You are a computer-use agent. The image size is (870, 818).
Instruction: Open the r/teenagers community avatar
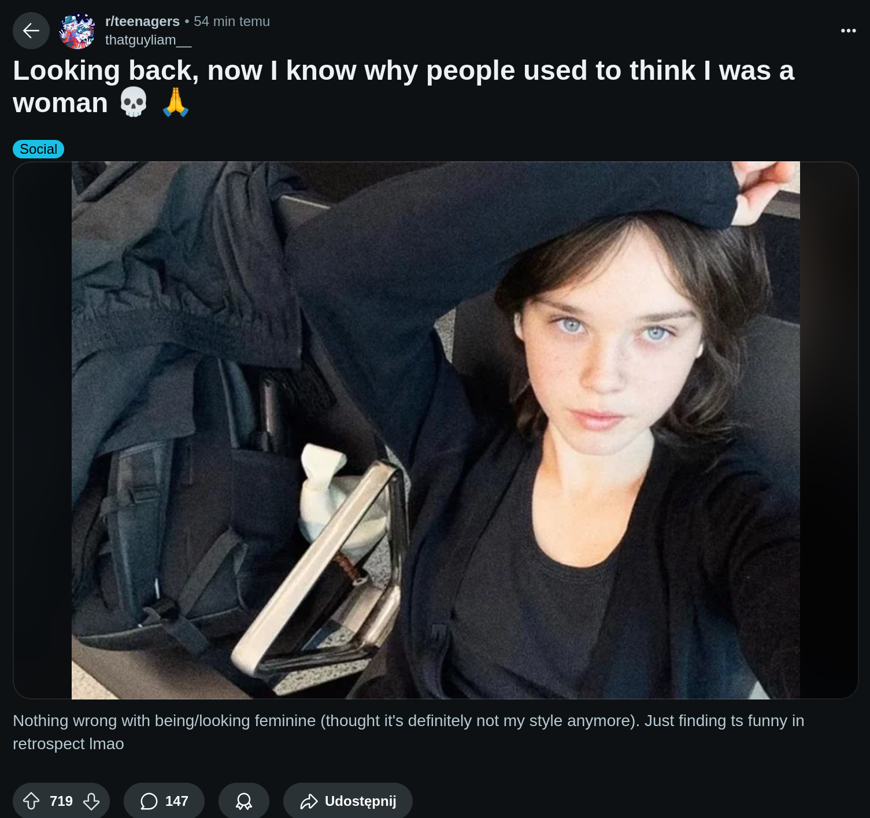click(77, 31)
